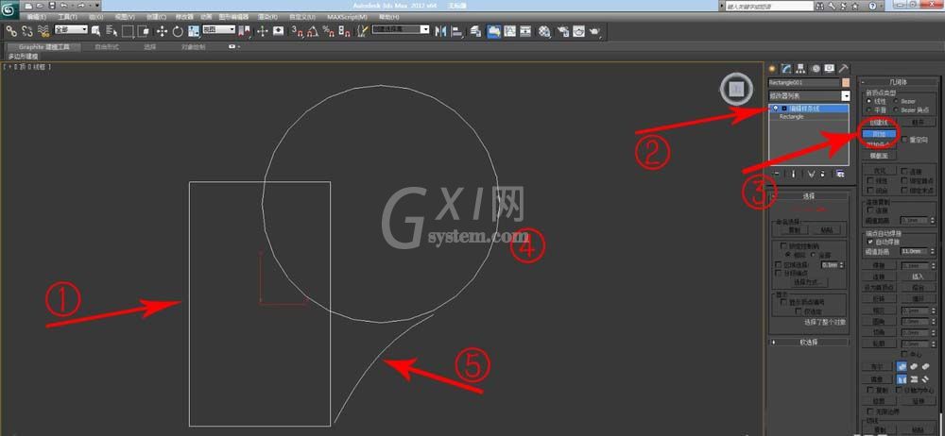This screenshot has width=945, height=436.
Task: Select the 线性 (Linear) vertex type radio button
Action: tap(869, 101)
